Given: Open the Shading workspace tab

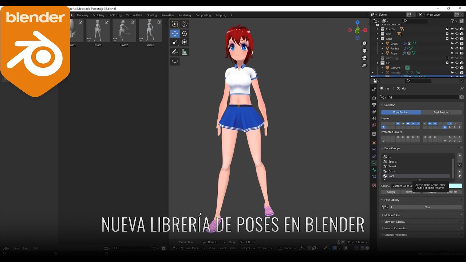Looking at the screenshot, I should (152, 15).
